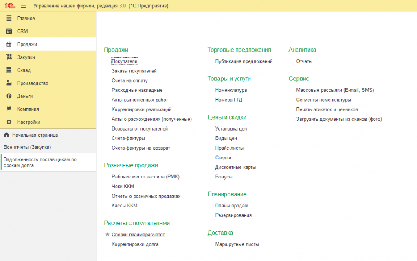
Task: Click the Сервис group heading
Action: 298,78
